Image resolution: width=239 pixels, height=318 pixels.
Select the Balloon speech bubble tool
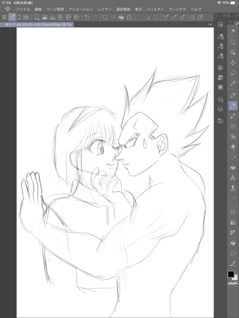pyautogui.click(x=233, y=253)
